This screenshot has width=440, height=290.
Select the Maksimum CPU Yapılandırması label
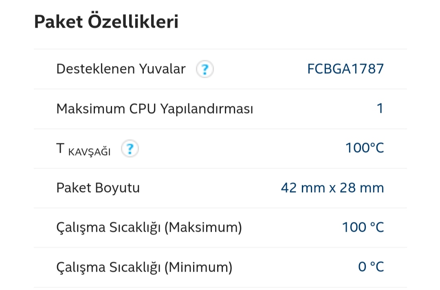click(x=155, y=109)
